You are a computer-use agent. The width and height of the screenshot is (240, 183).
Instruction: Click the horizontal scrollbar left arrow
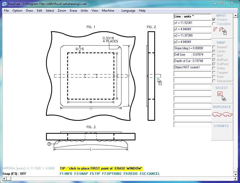(x=4, y=178)
